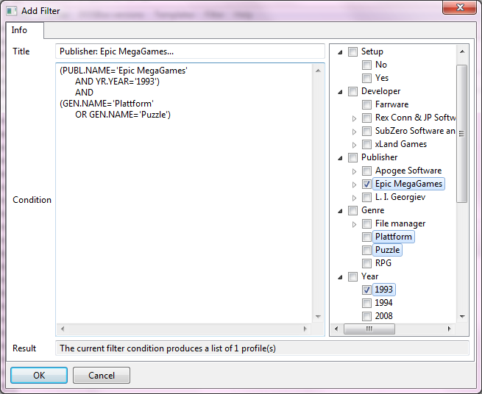Click the condition box scroll right arrow
This screenshot has width=482, height=394.
[x=305, y=329]
